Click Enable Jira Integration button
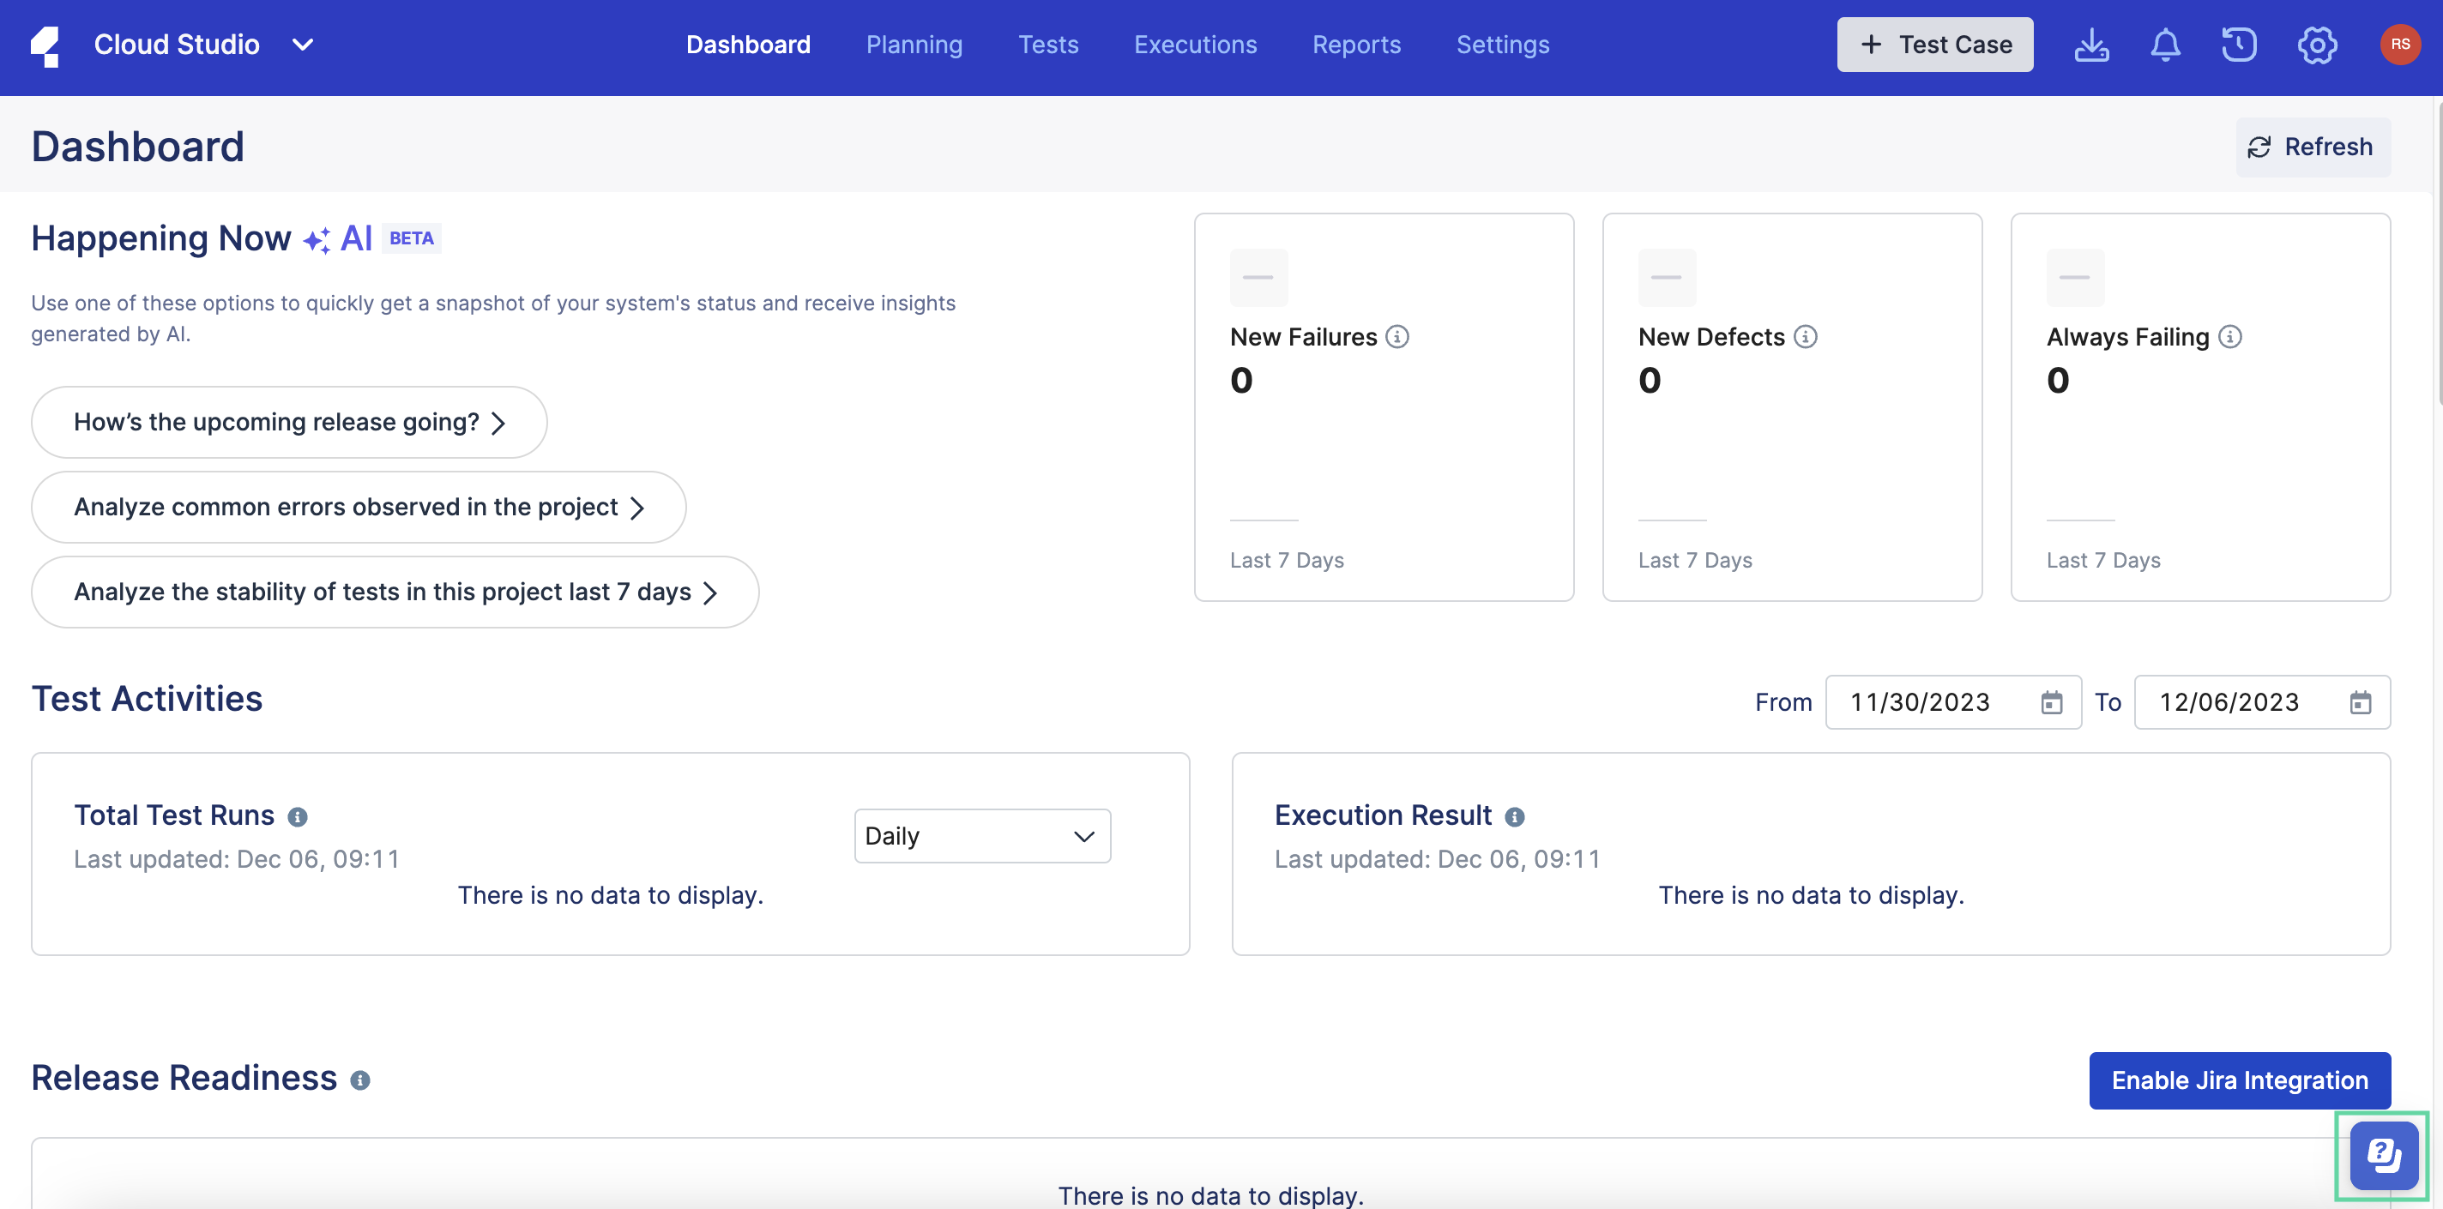The height and width of the screenshot is (1209, 2443). click(2239, 1080)
